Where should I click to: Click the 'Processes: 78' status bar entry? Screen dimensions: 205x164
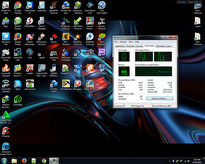click(119, 106)
